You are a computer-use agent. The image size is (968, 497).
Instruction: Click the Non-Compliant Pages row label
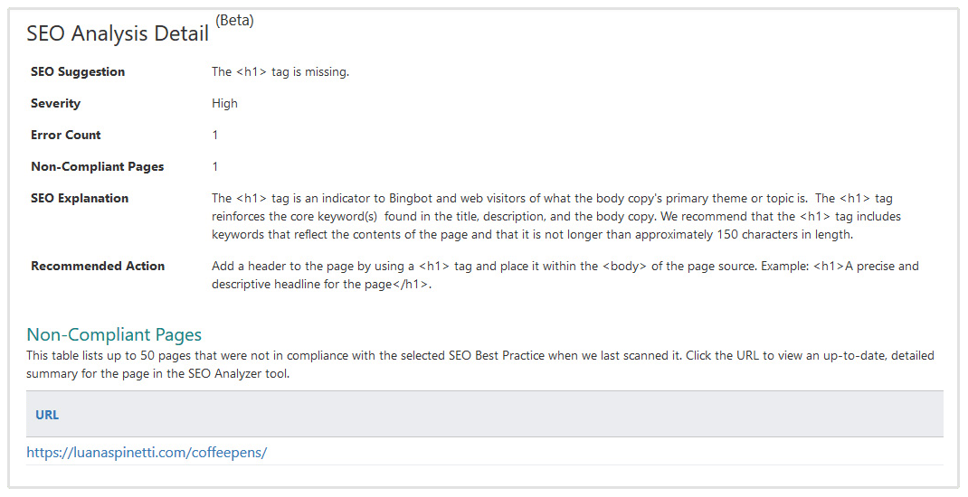point(98,166)
